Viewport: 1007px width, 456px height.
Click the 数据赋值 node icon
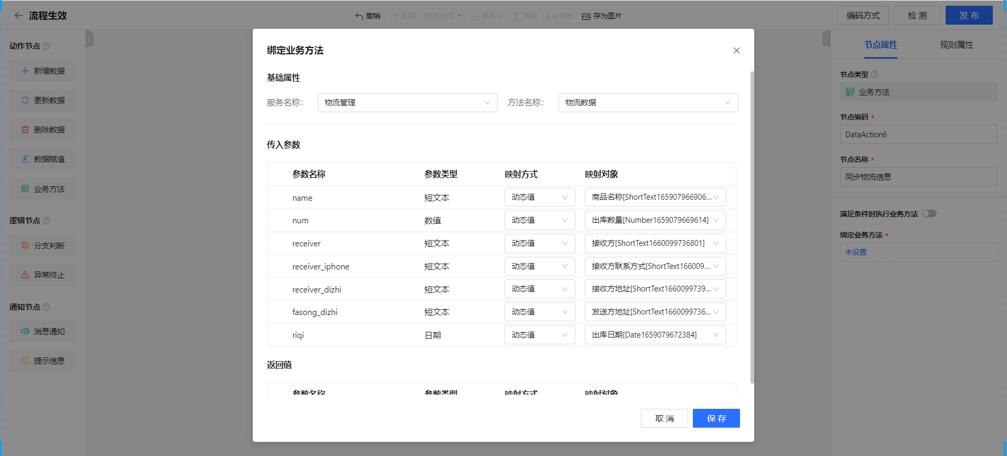[25, 159]
